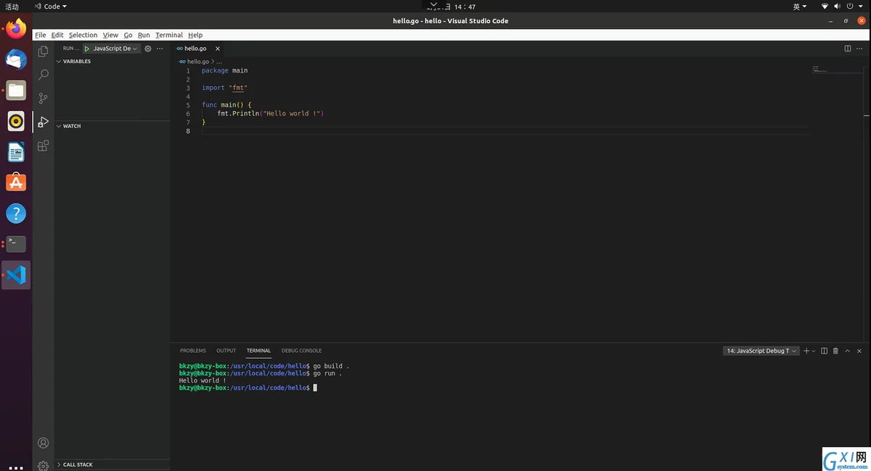Open Terminal app from the dock

pyautogui.click(x=16, y=244)
